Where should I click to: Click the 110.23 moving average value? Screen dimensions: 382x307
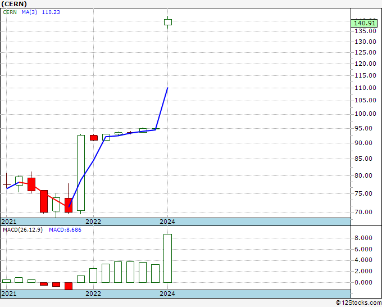51,12
